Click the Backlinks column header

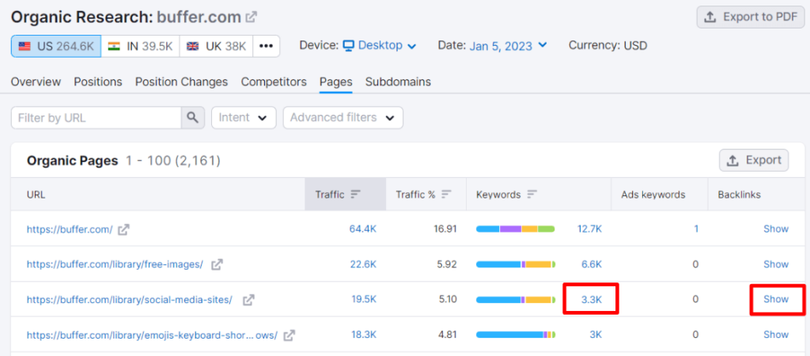pos(740,195)
